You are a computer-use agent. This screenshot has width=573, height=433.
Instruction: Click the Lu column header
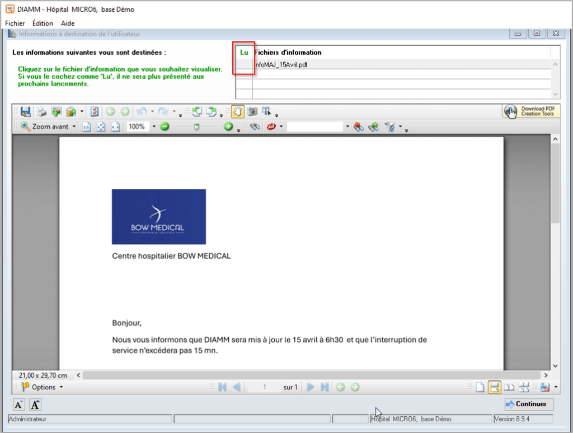(244, 53)
